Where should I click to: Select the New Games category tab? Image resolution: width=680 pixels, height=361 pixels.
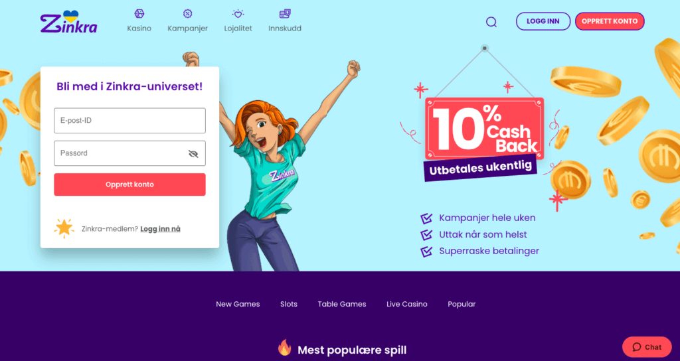click(238, 304)
